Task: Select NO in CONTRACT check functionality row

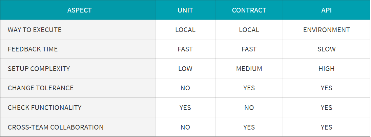Action: pos(249,108)
